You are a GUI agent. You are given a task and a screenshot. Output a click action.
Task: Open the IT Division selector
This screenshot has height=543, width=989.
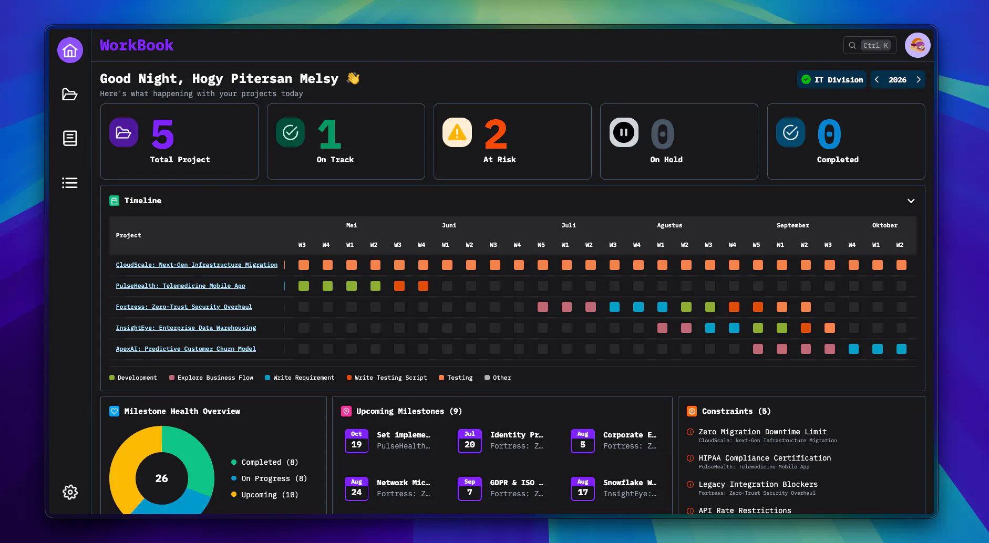[x=832, y=80]
